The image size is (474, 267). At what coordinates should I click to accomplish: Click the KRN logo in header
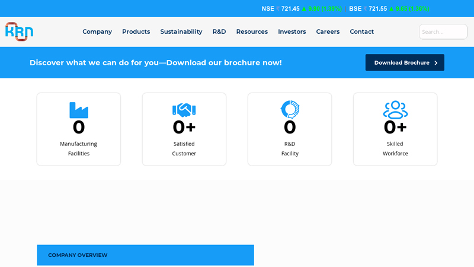[x=19, y=31]
